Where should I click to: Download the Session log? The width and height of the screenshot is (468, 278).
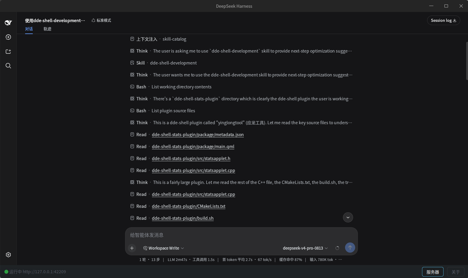444,20
